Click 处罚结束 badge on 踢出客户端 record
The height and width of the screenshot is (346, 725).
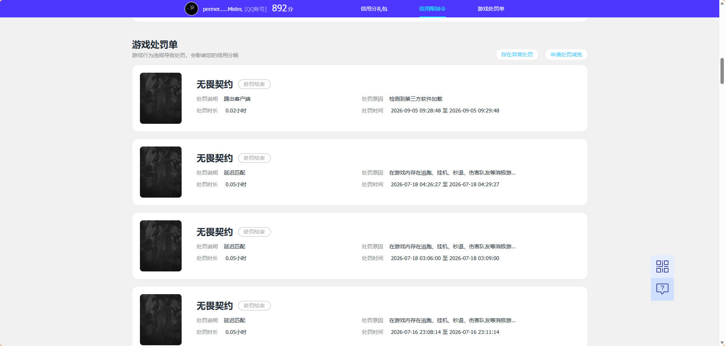[254, 84]
